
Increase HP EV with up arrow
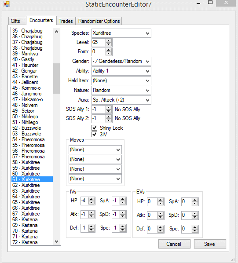point(161,200)
